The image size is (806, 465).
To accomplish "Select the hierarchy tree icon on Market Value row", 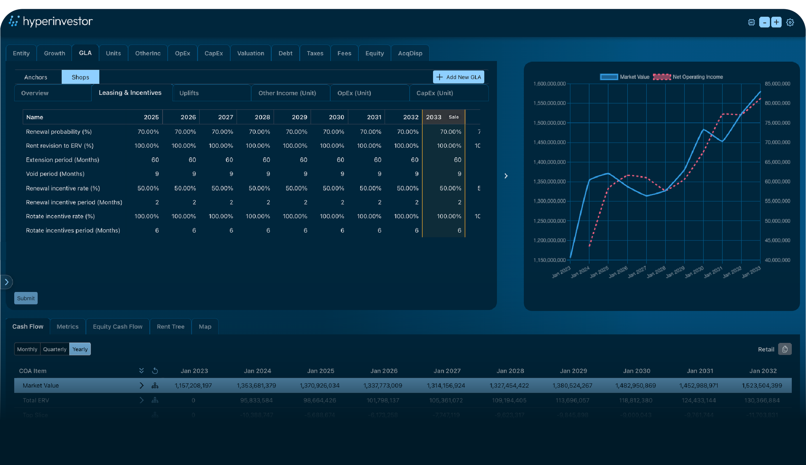I will click(155, 385).
